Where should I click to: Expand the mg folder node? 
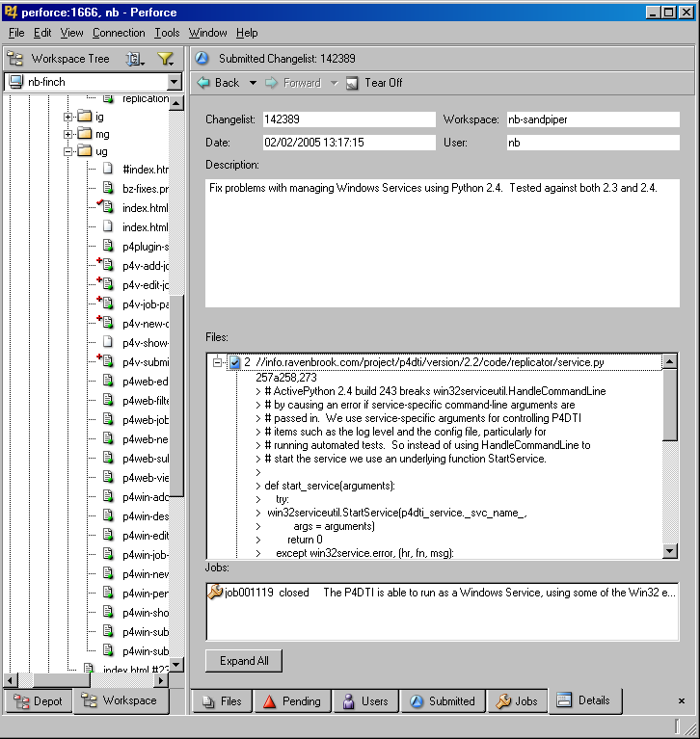pos(68,134)
